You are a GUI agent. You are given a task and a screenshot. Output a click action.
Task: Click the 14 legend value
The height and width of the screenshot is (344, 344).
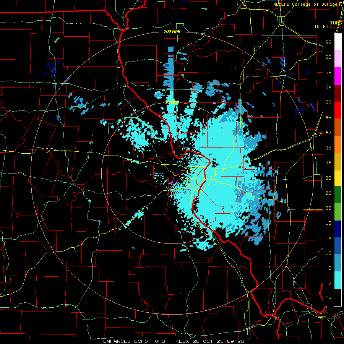coord(328,238)
